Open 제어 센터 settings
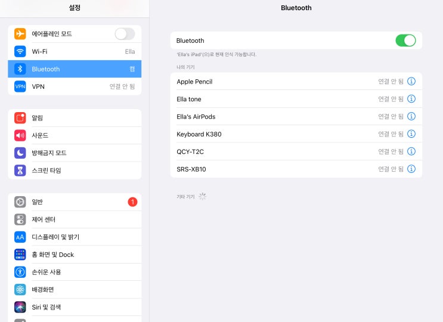The width and height of the screenshot is (443, 322). 75,219
